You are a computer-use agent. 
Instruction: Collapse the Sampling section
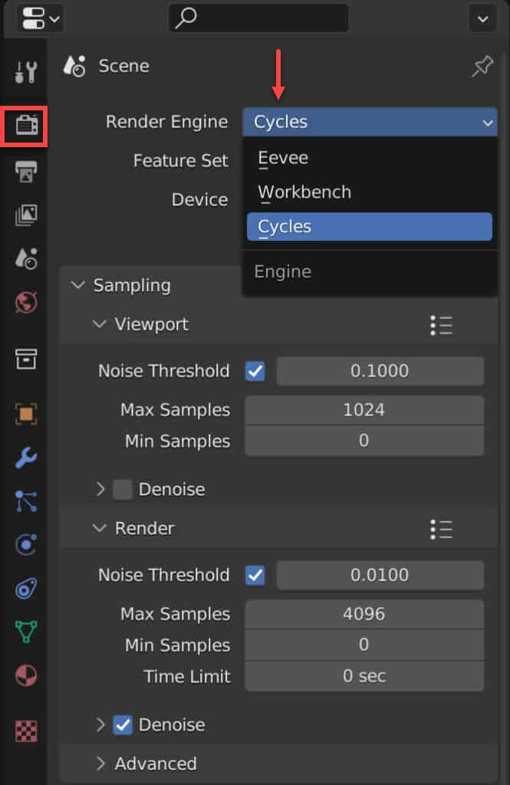click(77, 284)
